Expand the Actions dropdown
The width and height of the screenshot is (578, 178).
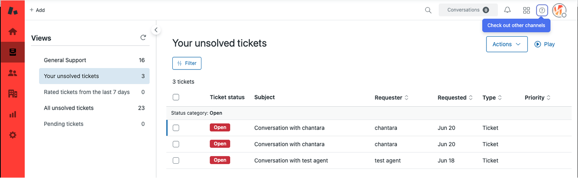[x=506, y=44]
